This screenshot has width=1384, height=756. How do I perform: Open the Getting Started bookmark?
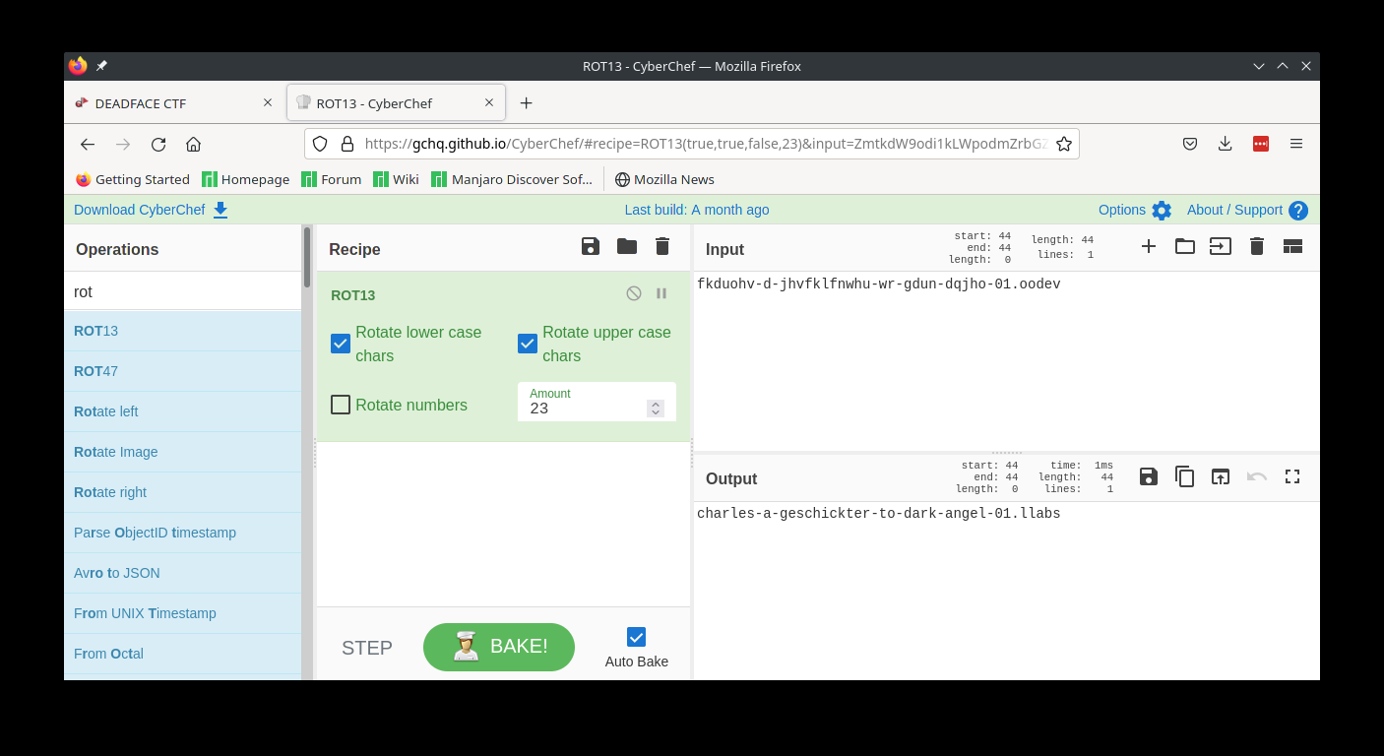point(133,179)
